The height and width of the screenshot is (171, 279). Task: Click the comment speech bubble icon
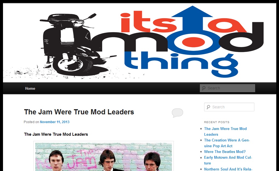pos(177,113)
